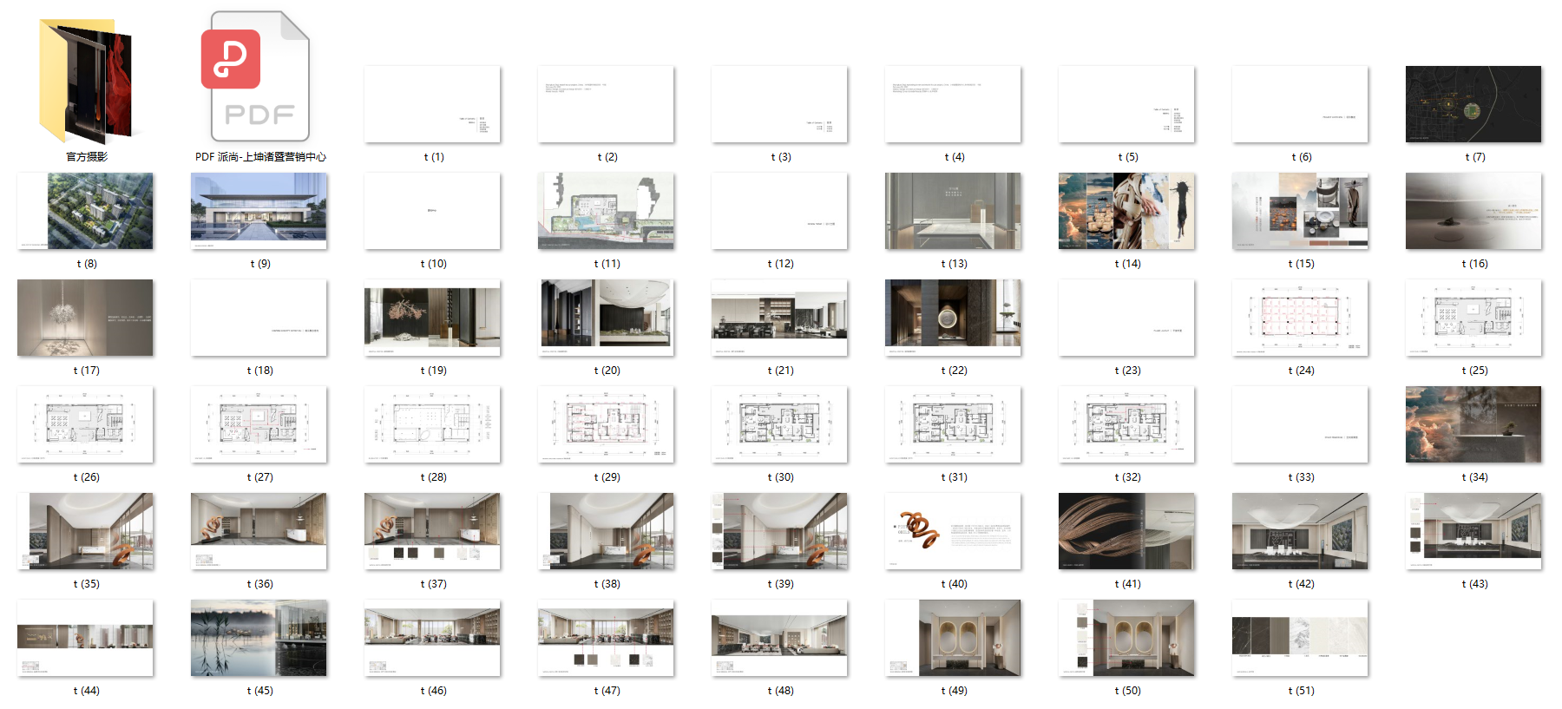Image resolution: width=1562 pixels, height=709 pixels.
Task: Click the file name label t (36)
Action: [x=260, y=584]
